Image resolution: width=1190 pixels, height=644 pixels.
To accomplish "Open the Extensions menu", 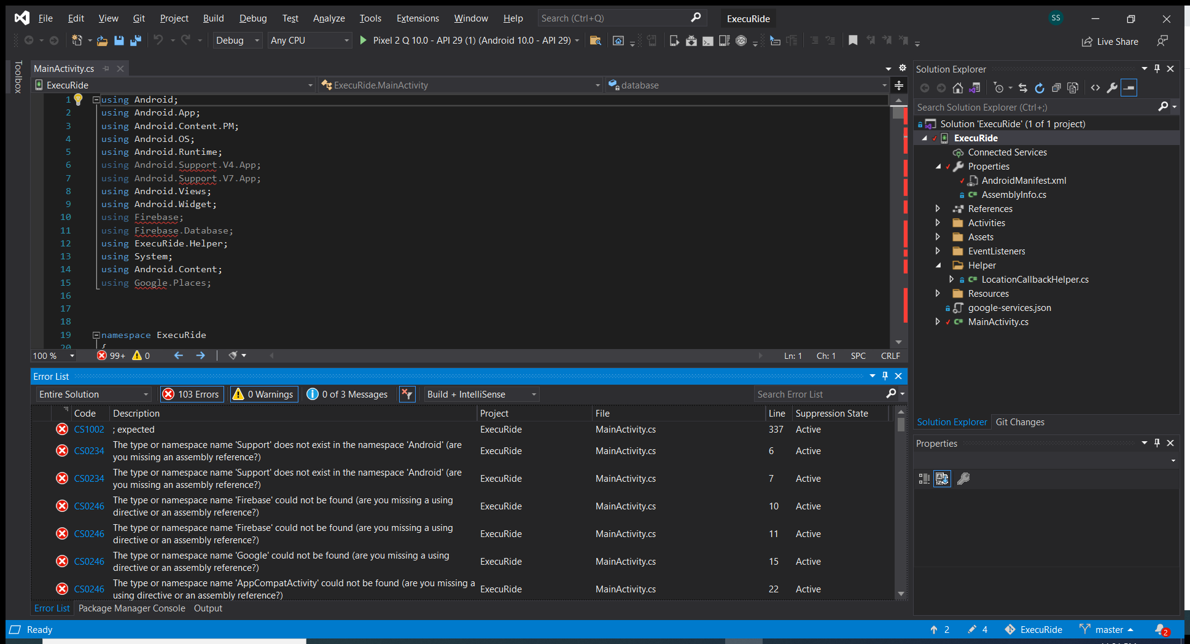I will click(418, 18).
